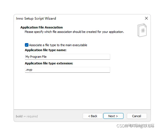Click the gray footer bar beside Back button
The width and height of the screenshot is (158, 131).
[60, 116]
